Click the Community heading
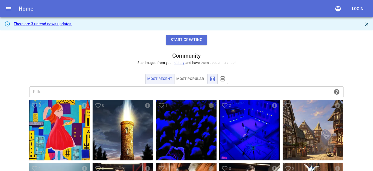 click(187, 56)
